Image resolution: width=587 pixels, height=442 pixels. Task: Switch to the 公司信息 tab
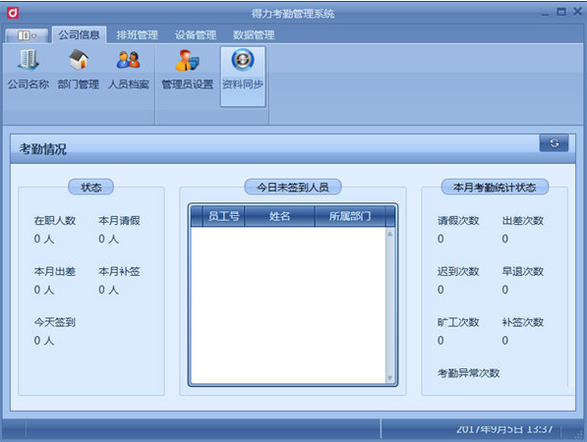pyautogui.click(x=79, y=34)
